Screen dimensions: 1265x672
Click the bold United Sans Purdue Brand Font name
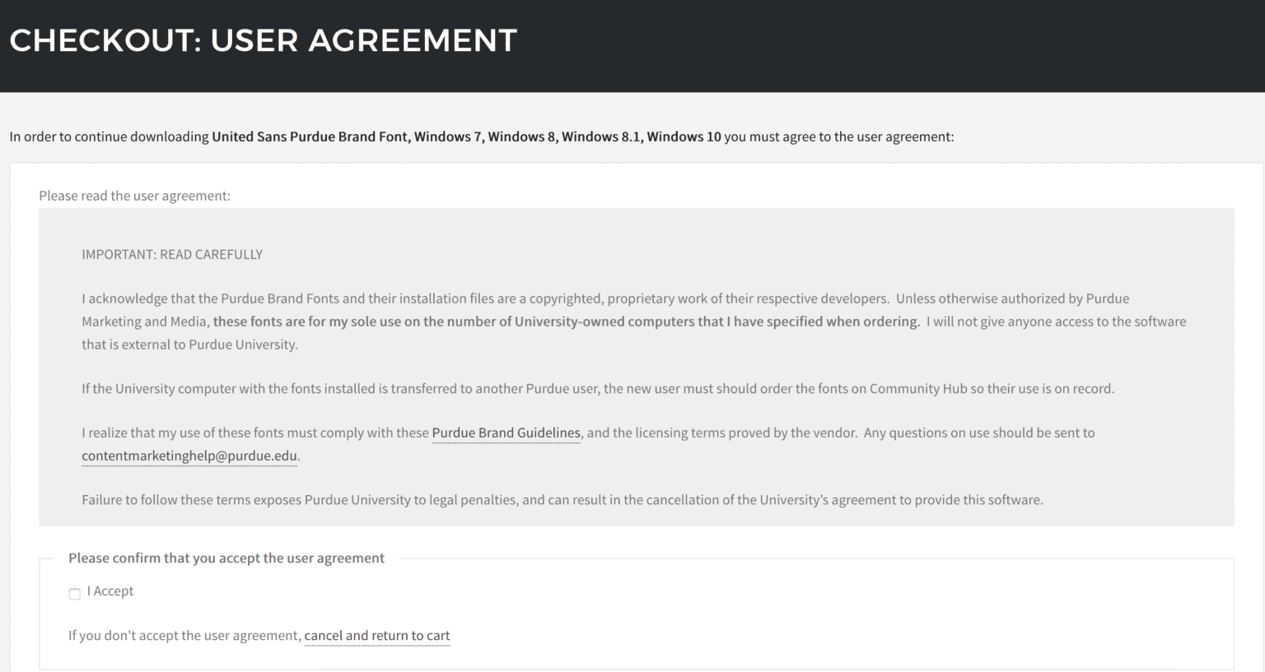(310, 137)
